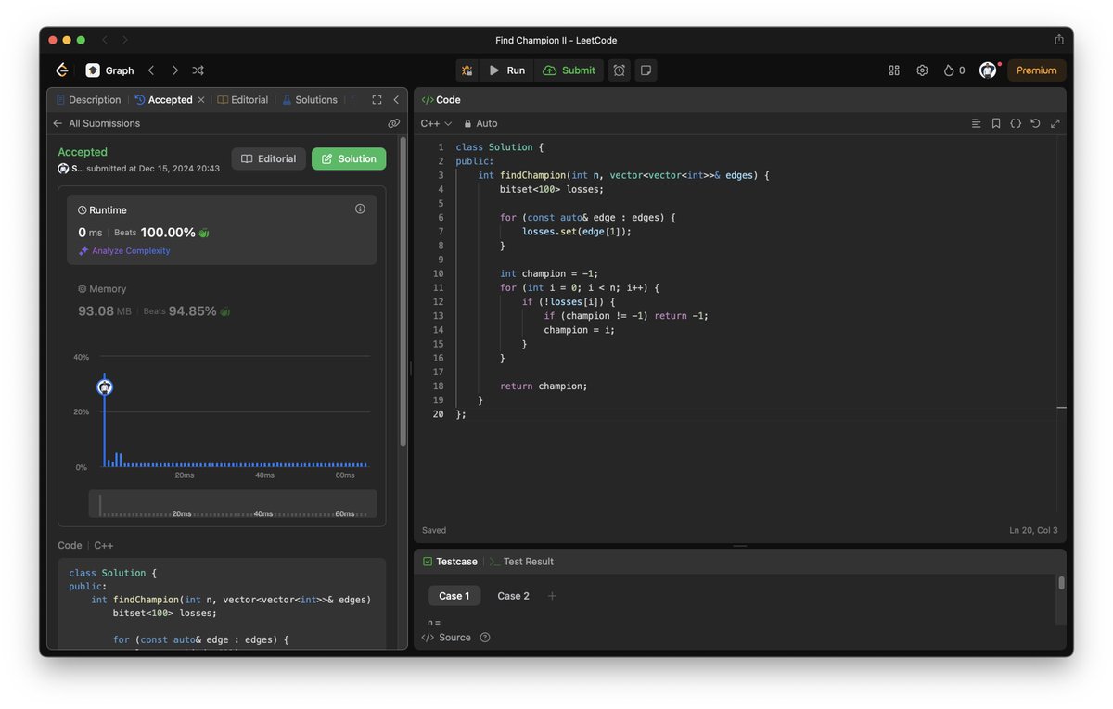
Task: Open the C++ language dropdown
Action: (436, 123)
